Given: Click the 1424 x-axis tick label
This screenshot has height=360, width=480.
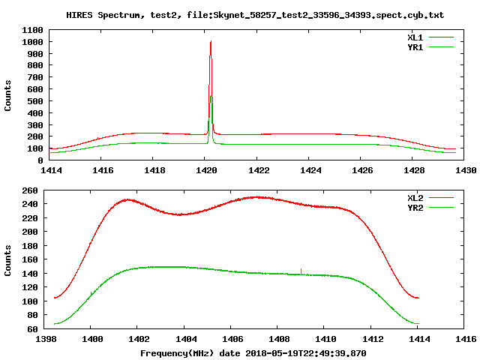Looking at the screenshot, I should pos(310,170).
